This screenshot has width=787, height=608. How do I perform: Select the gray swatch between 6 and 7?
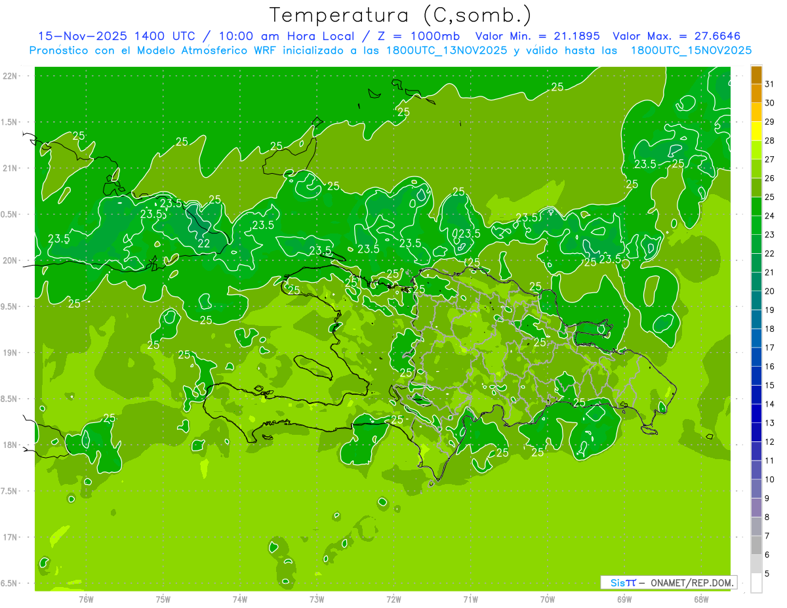(x=756, y=545)
